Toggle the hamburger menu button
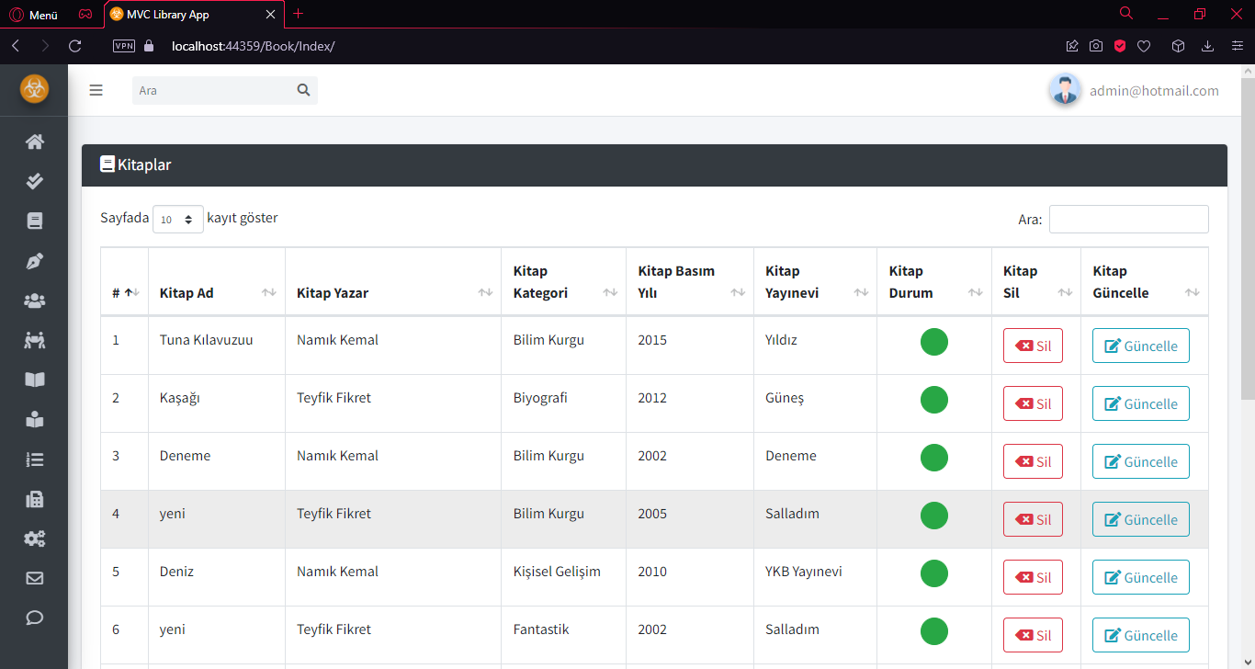This screenshot has width=1255, height=669. [96, 90]
